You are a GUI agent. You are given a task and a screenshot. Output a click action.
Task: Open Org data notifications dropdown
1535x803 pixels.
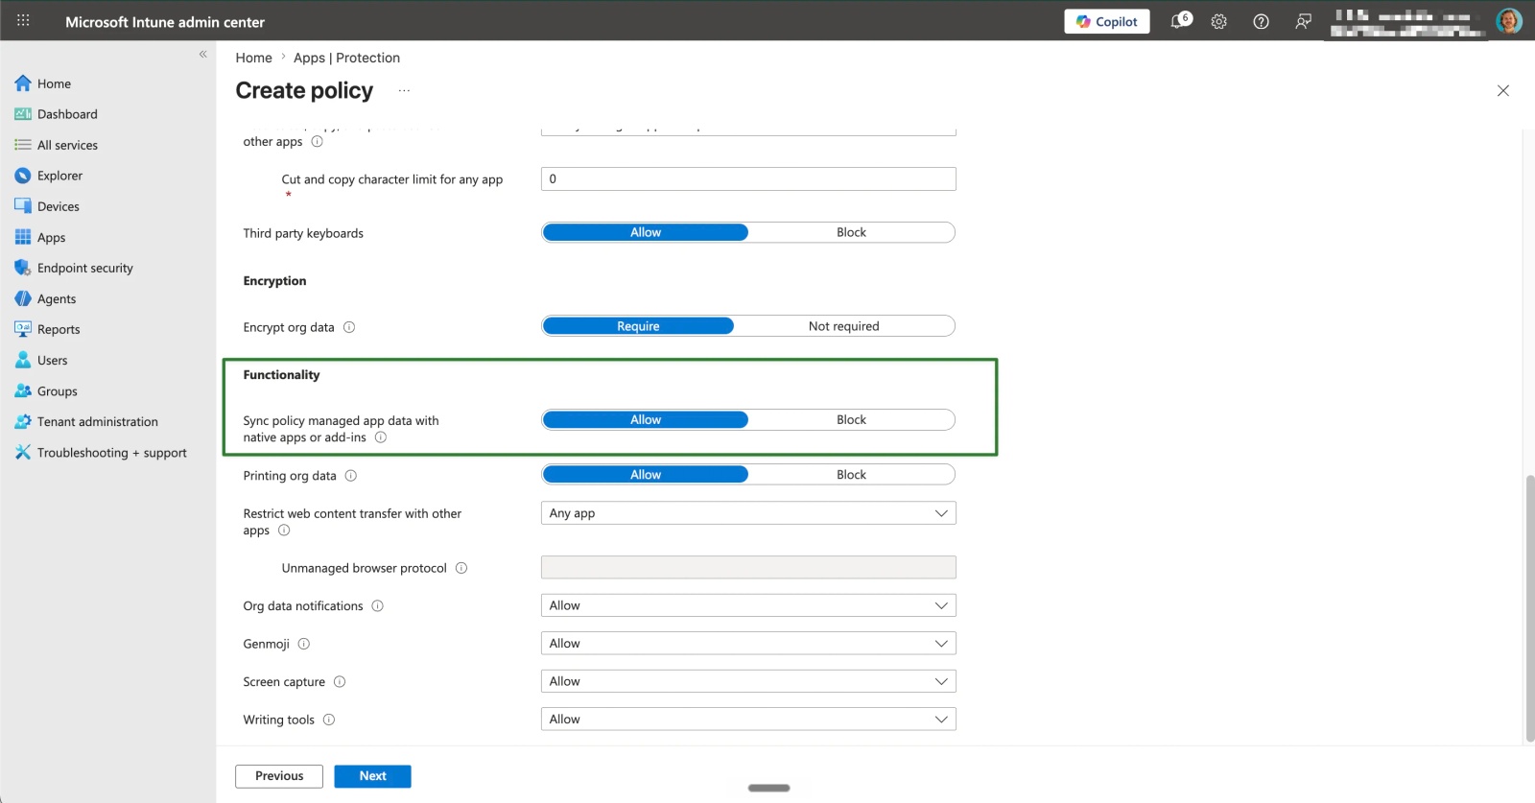pos(748,605)
